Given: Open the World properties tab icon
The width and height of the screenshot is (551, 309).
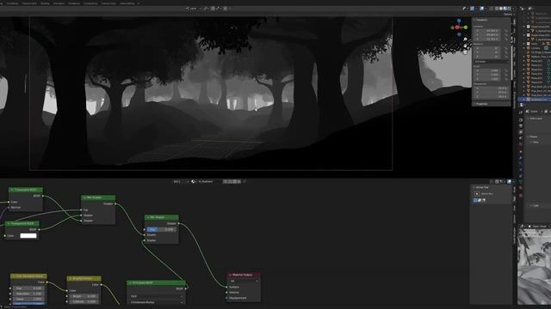Looking at the screenshot, I should (521, 144).
